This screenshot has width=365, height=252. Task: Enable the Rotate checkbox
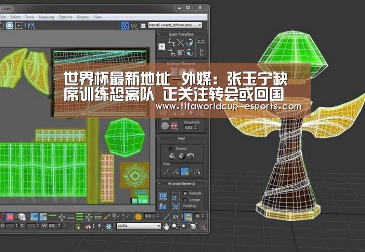pos(185,200)
